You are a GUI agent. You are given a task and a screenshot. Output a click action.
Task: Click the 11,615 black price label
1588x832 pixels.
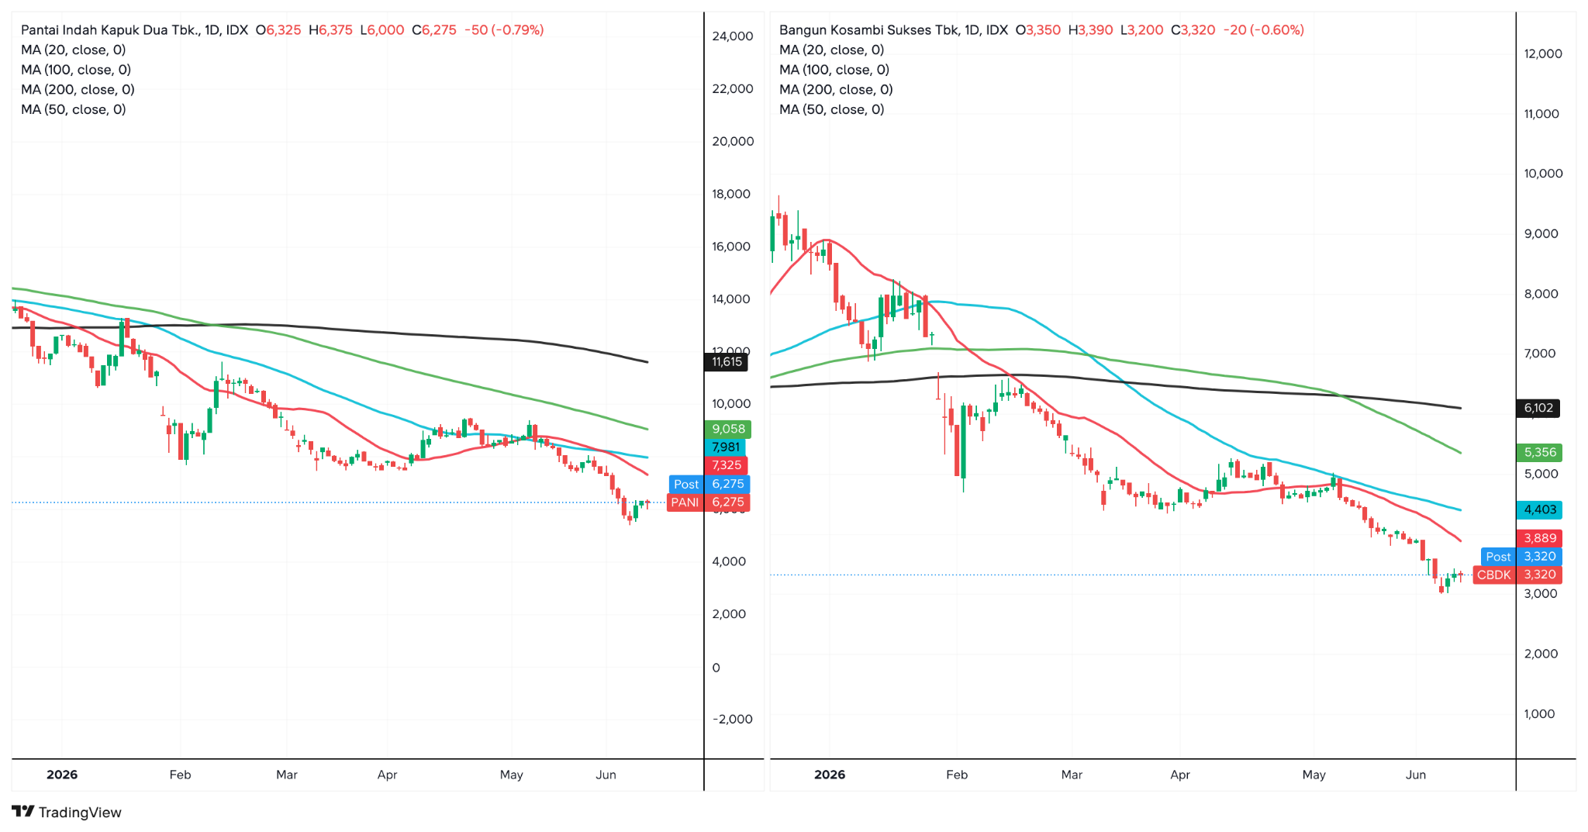pyautogui.click(x=727, y=362)
